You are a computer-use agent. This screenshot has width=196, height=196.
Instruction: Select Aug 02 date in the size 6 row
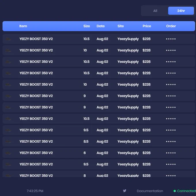[102, 153]
